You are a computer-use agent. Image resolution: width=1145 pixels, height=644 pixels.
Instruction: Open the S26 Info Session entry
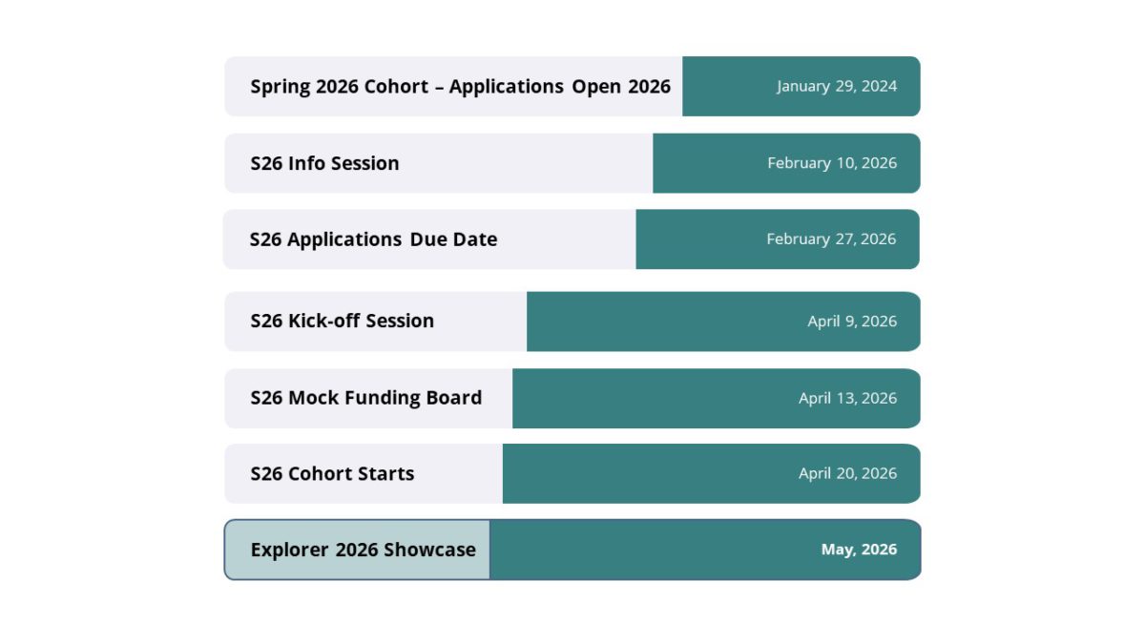324,163
